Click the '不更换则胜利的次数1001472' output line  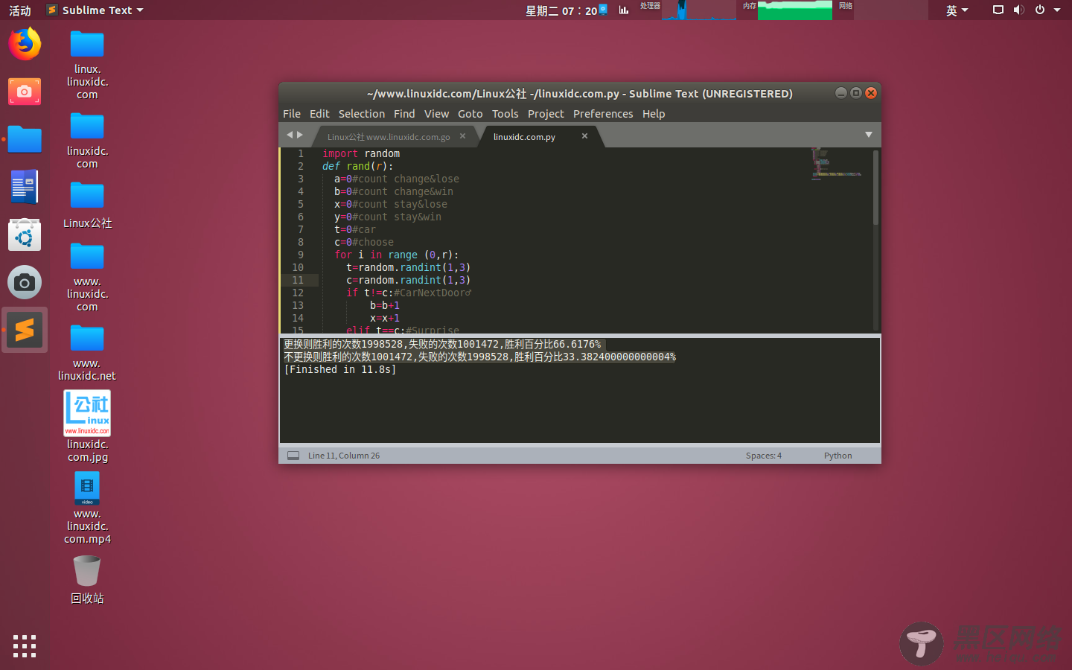point(479,357)
